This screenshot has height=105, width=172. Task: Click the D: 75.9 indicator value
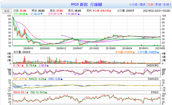(31, 66)
